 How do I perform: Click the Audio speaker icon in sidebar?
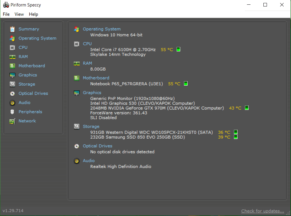click(12, 103)
